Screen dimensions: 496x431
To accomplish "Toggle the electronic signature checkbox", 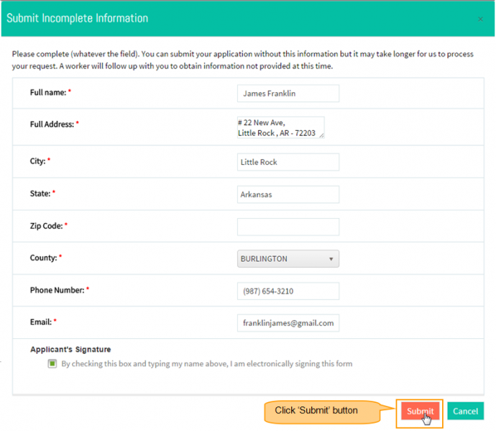I will (52, 363).
